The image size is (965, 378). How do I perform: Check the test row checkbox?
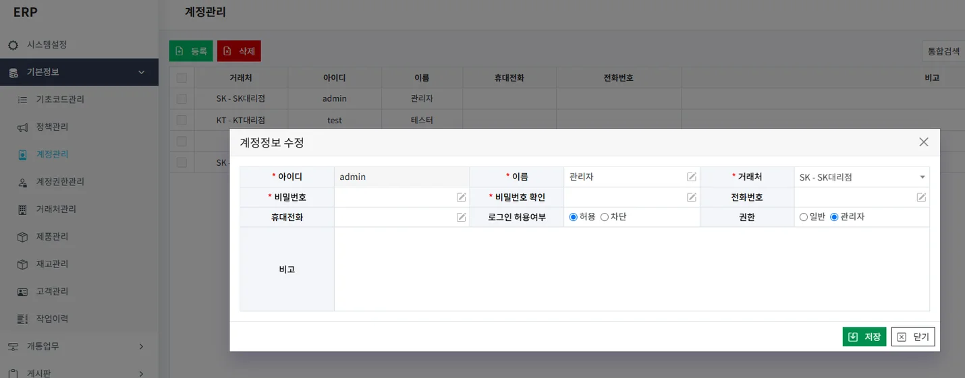(182, 120)
